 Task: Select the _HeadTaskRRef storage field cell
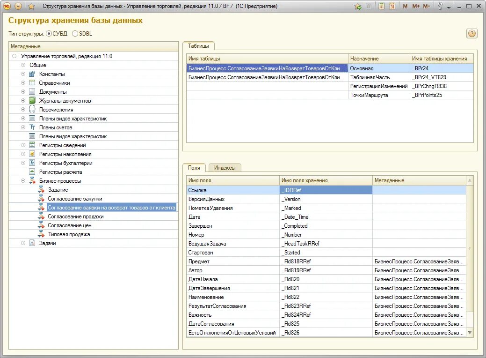(x=326, y=244)
